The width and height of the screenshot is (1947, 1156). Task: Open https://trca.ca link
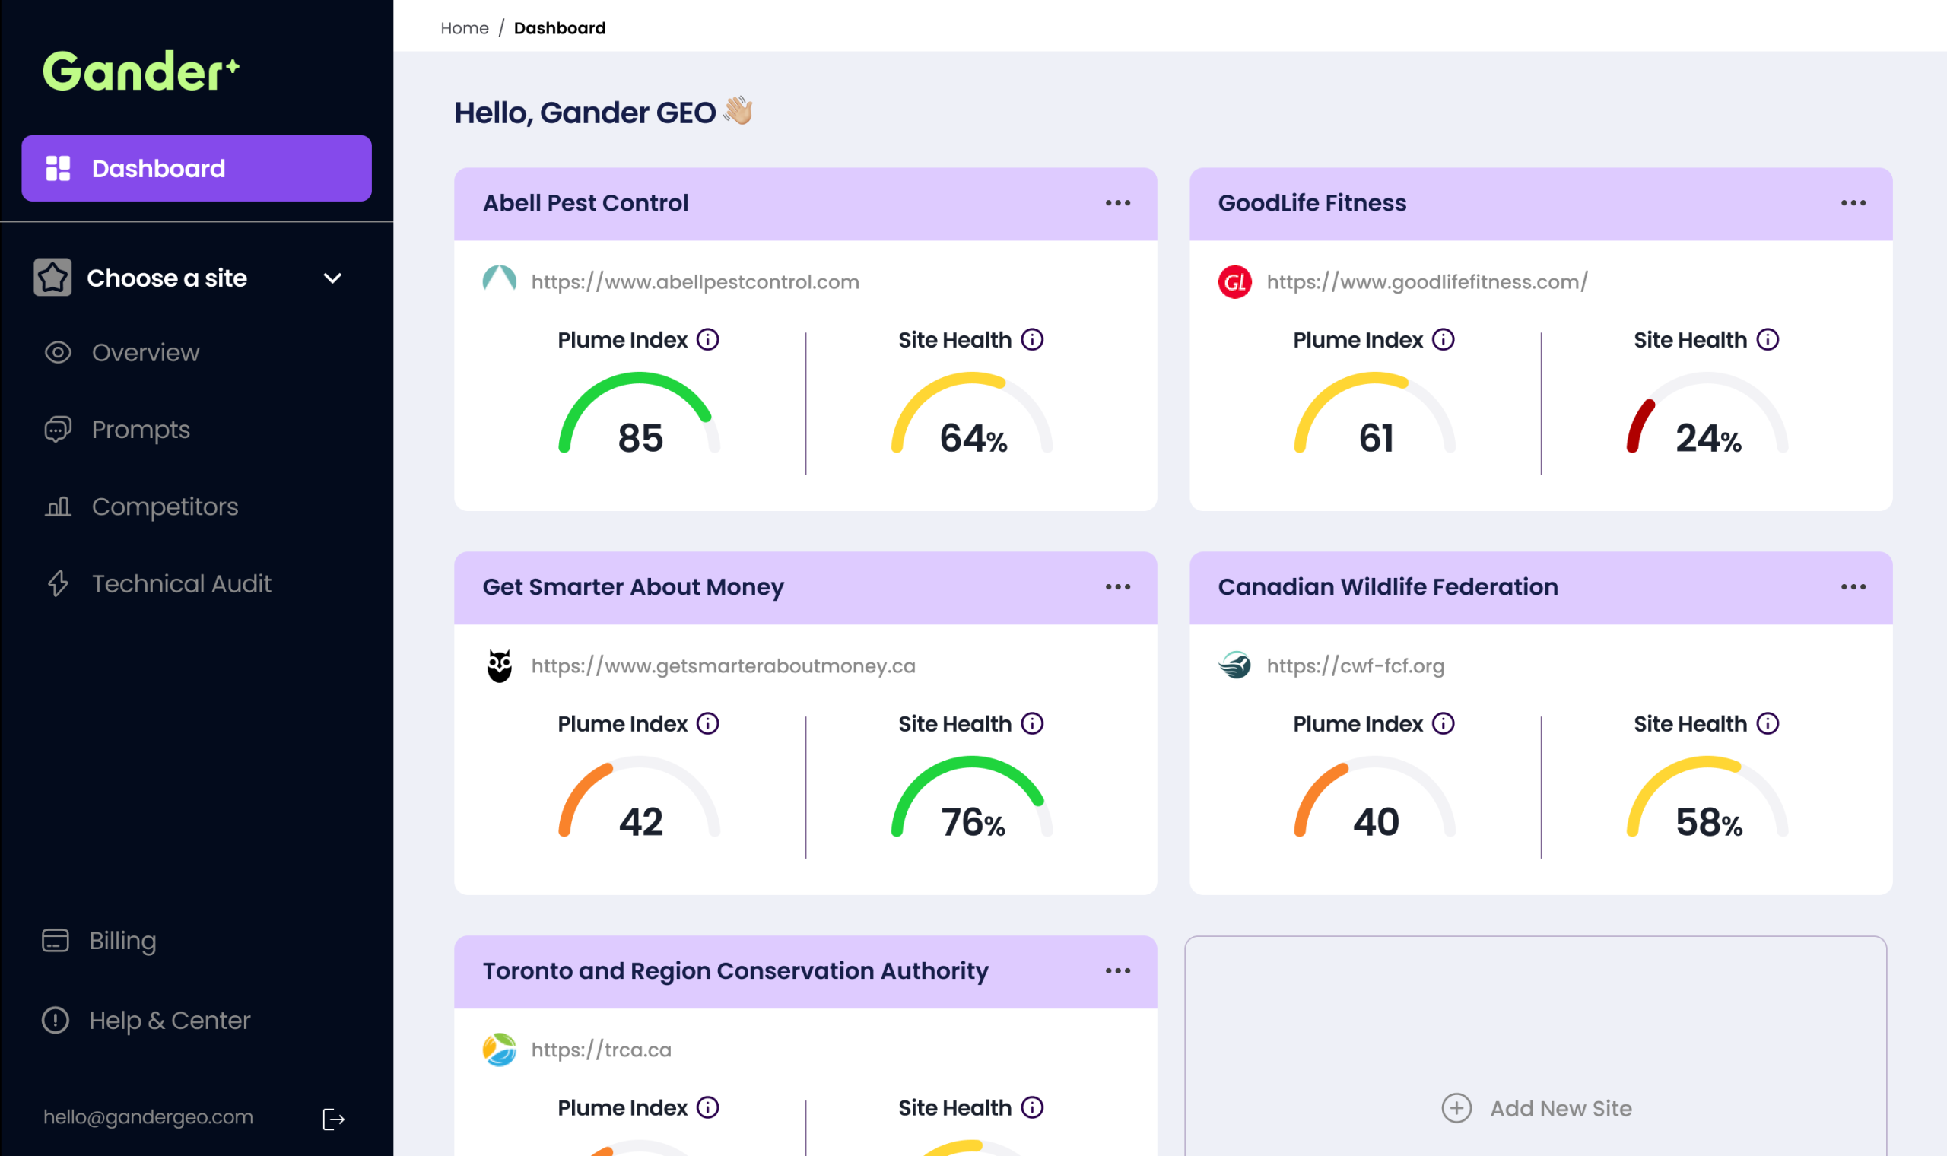(601, 1050)
